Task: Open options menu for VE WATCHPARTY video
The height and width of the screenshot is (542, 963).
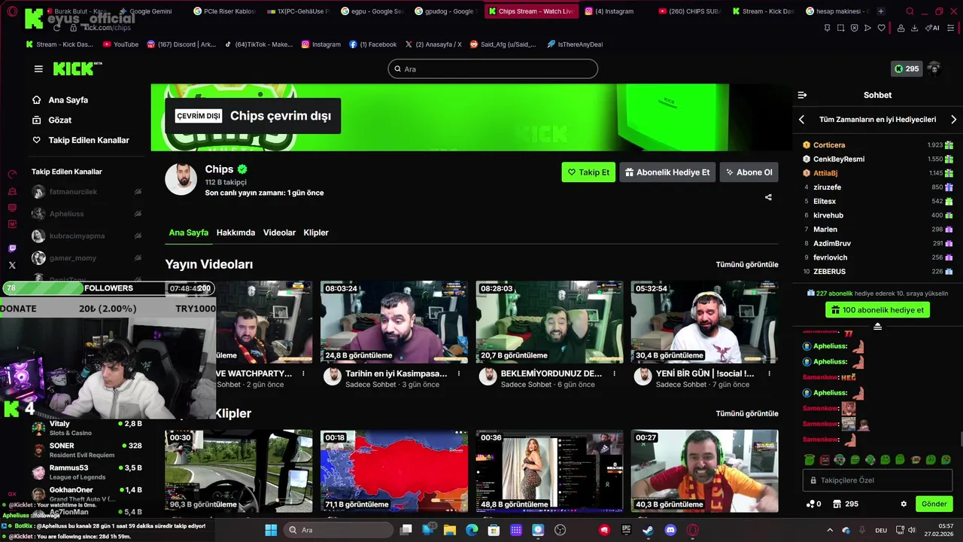Action: [304, 373]
